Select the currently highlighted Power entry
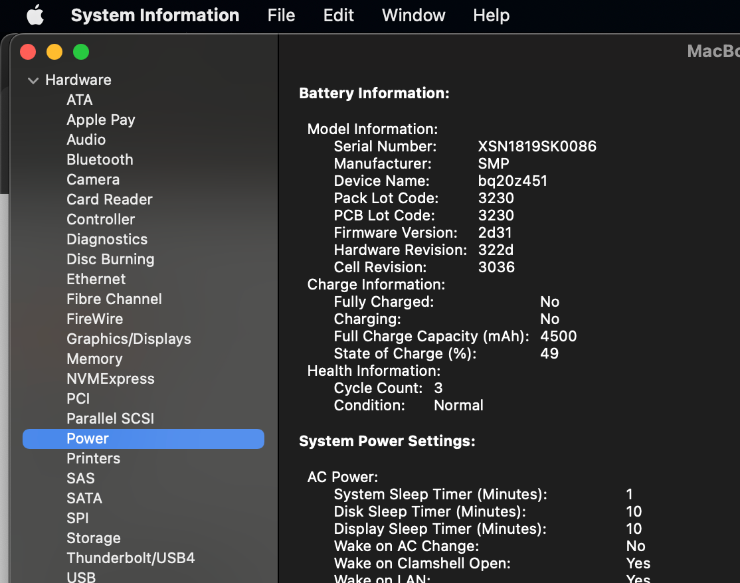 pos(87,438)
